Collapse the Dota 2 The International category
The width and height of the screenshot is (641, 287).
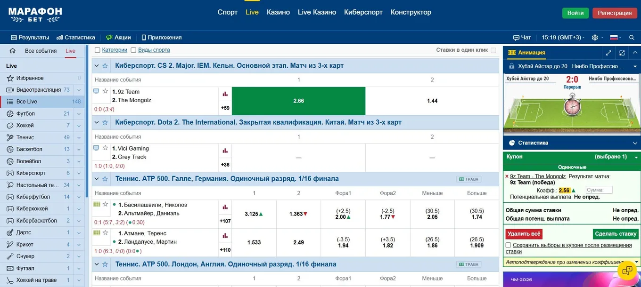coord(97,122)
